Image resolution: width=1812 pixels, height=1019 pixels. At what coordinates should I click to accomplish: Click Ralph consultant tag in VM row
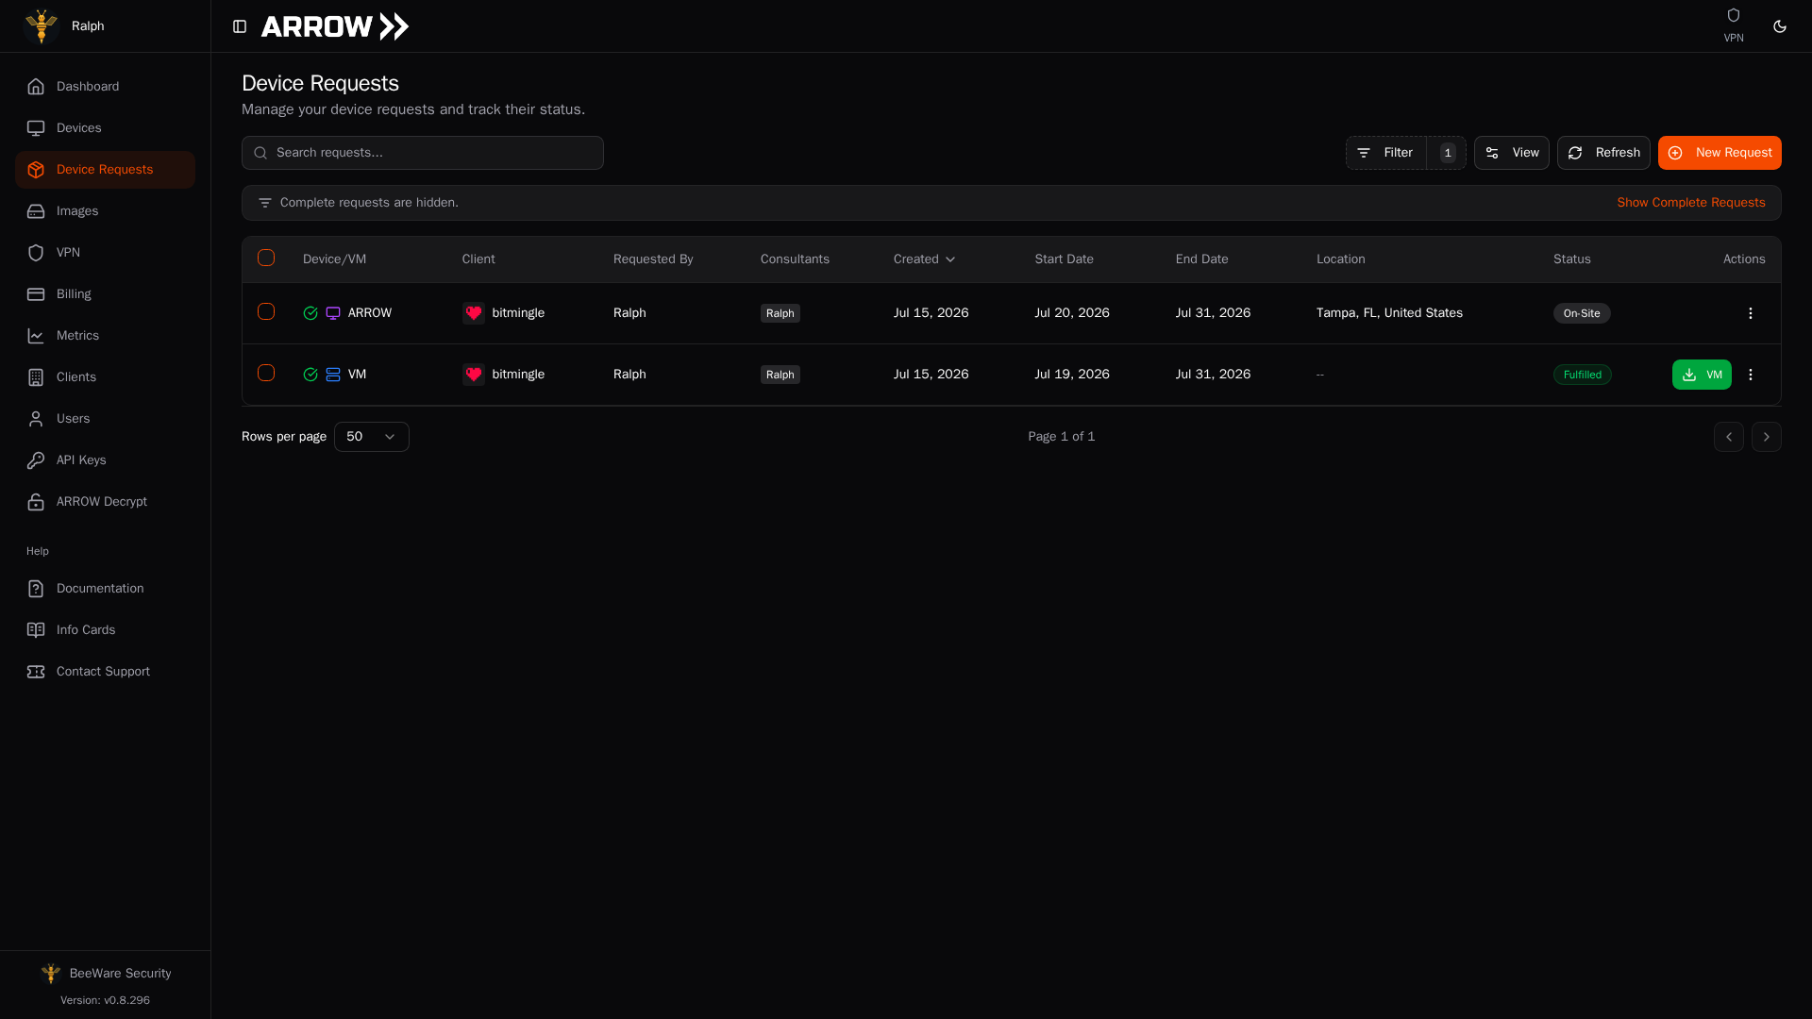pos(780,375)
